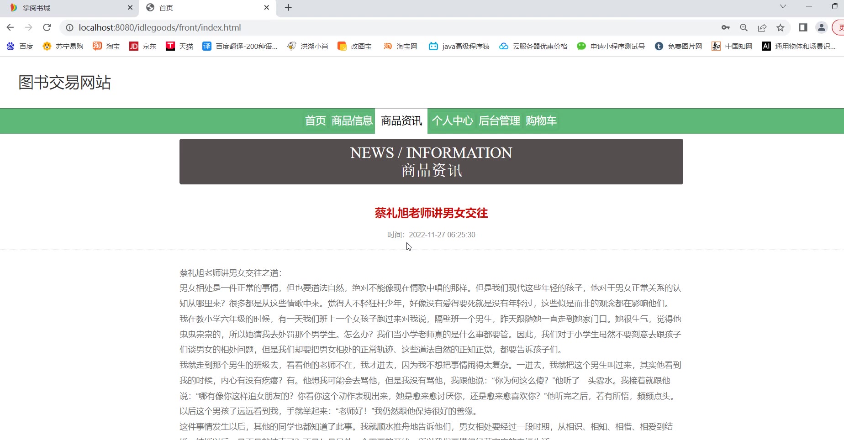Reload the current page
The image size is (844, 440).
coord(47,27)
